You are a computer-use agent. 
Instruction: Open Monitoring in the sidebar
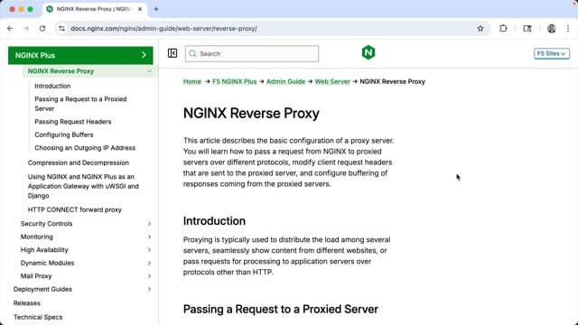point(36,237)
